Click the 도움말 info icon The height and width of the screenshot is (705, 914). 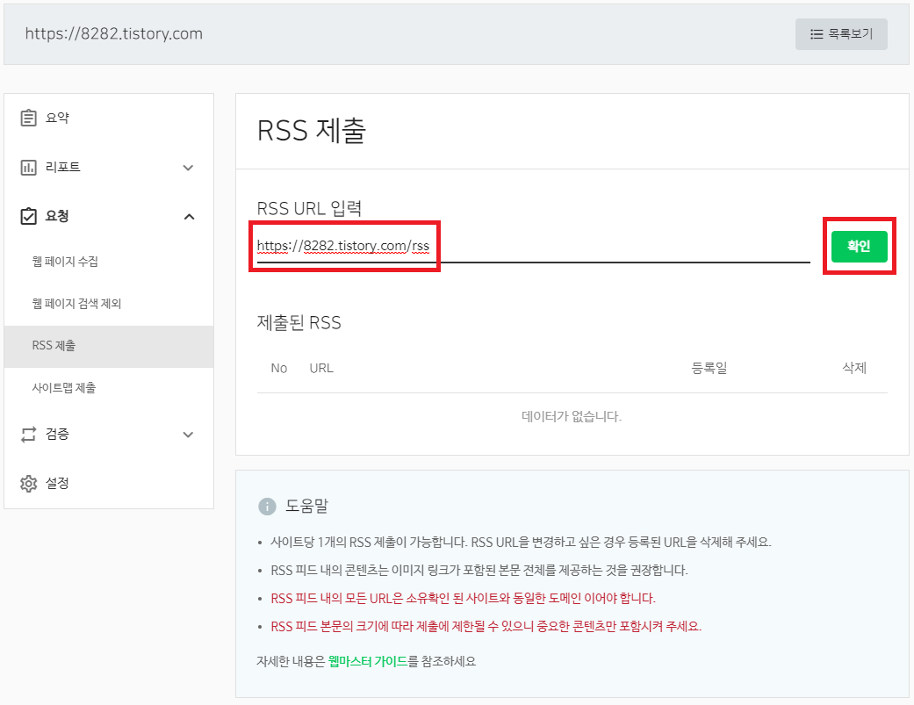267,507
